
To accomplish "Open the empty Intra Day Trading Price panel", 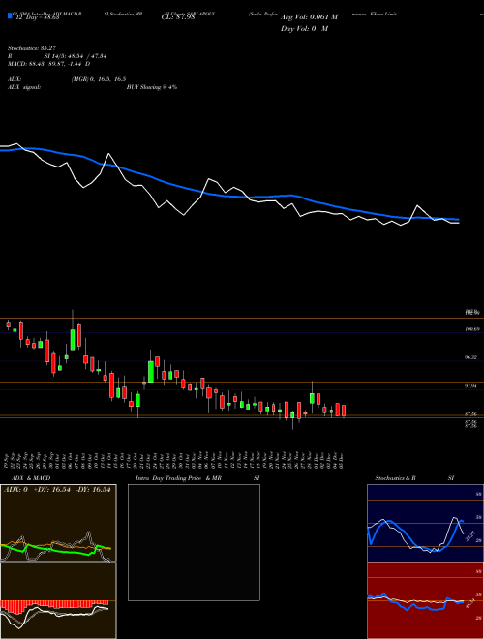I will (194, 542).
